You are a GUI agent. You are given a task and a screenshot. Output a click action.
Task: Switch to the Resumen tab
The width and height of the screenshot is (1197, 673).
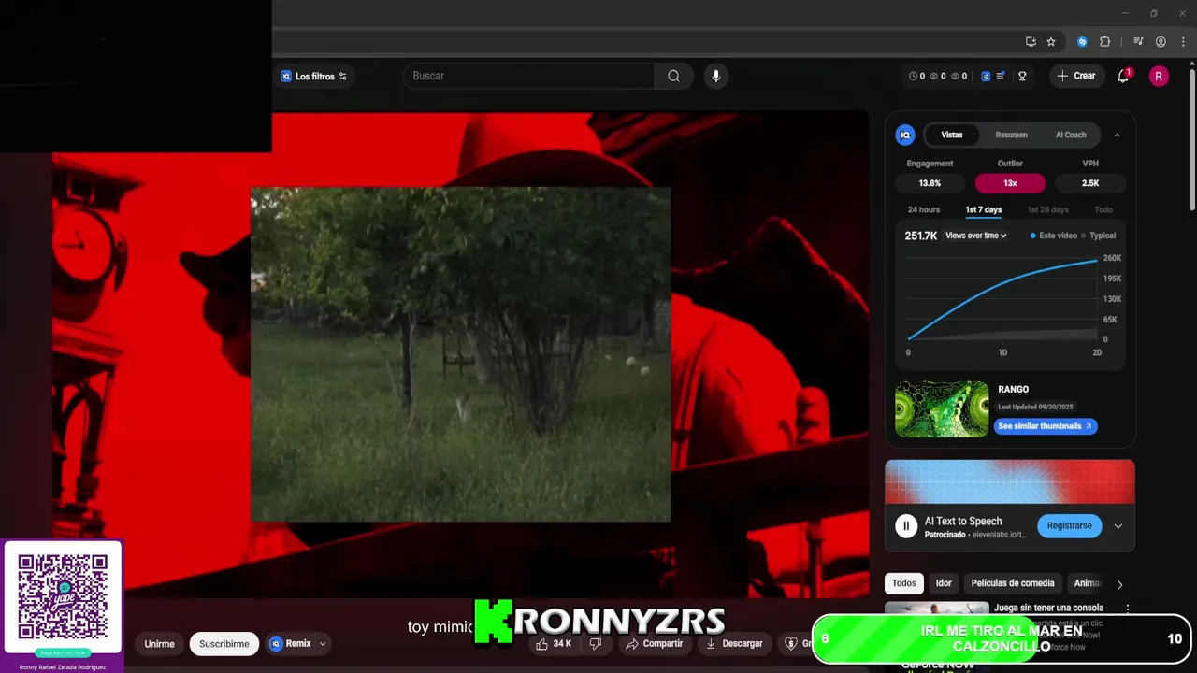[x=1011, y=135]
